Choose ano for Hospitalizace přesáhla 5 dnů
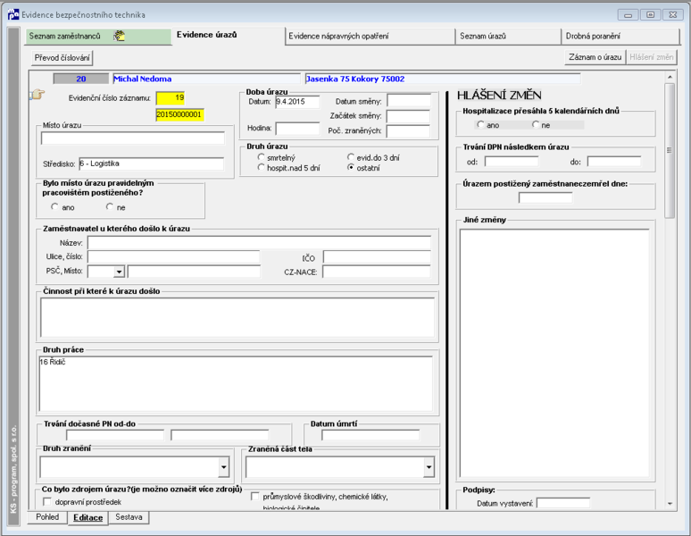Image resolution: width=691 pixels, height=536 pixels. [x=480, y=125]
